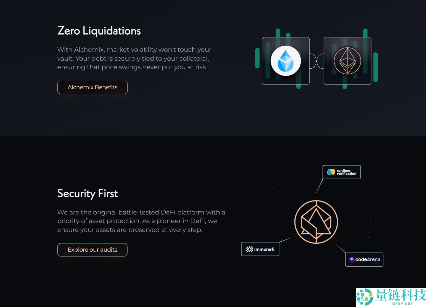Click the Alchemix flask logo under Security First
This screenshot has height=307, width=426.
click(316, 222)
